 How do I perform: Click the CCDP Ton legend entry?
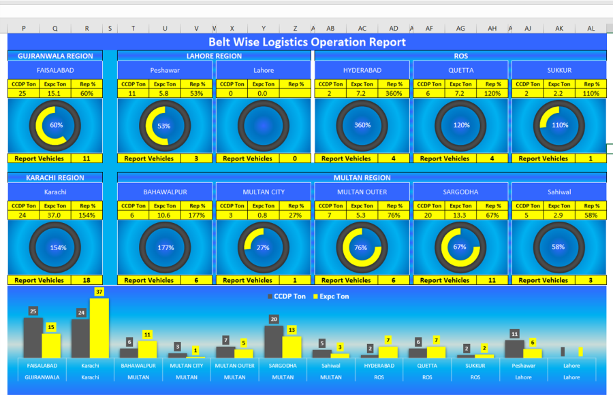287,296
